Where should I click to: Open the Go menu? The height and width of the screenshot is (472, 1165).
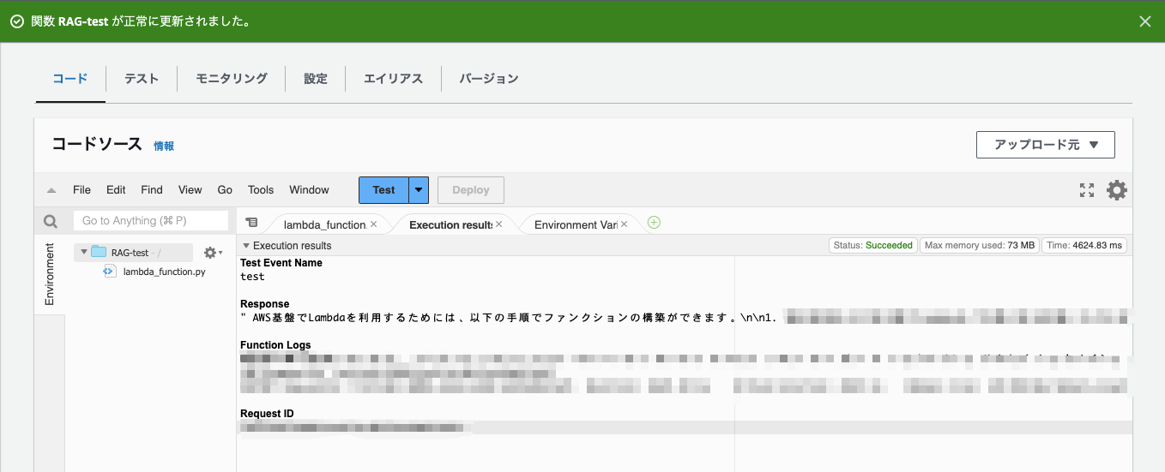coord(225,190)
